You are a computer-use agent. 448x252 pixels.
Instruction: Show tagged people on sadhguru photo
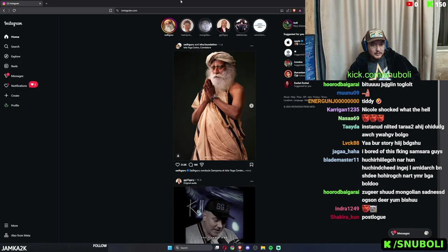(178, 156)
